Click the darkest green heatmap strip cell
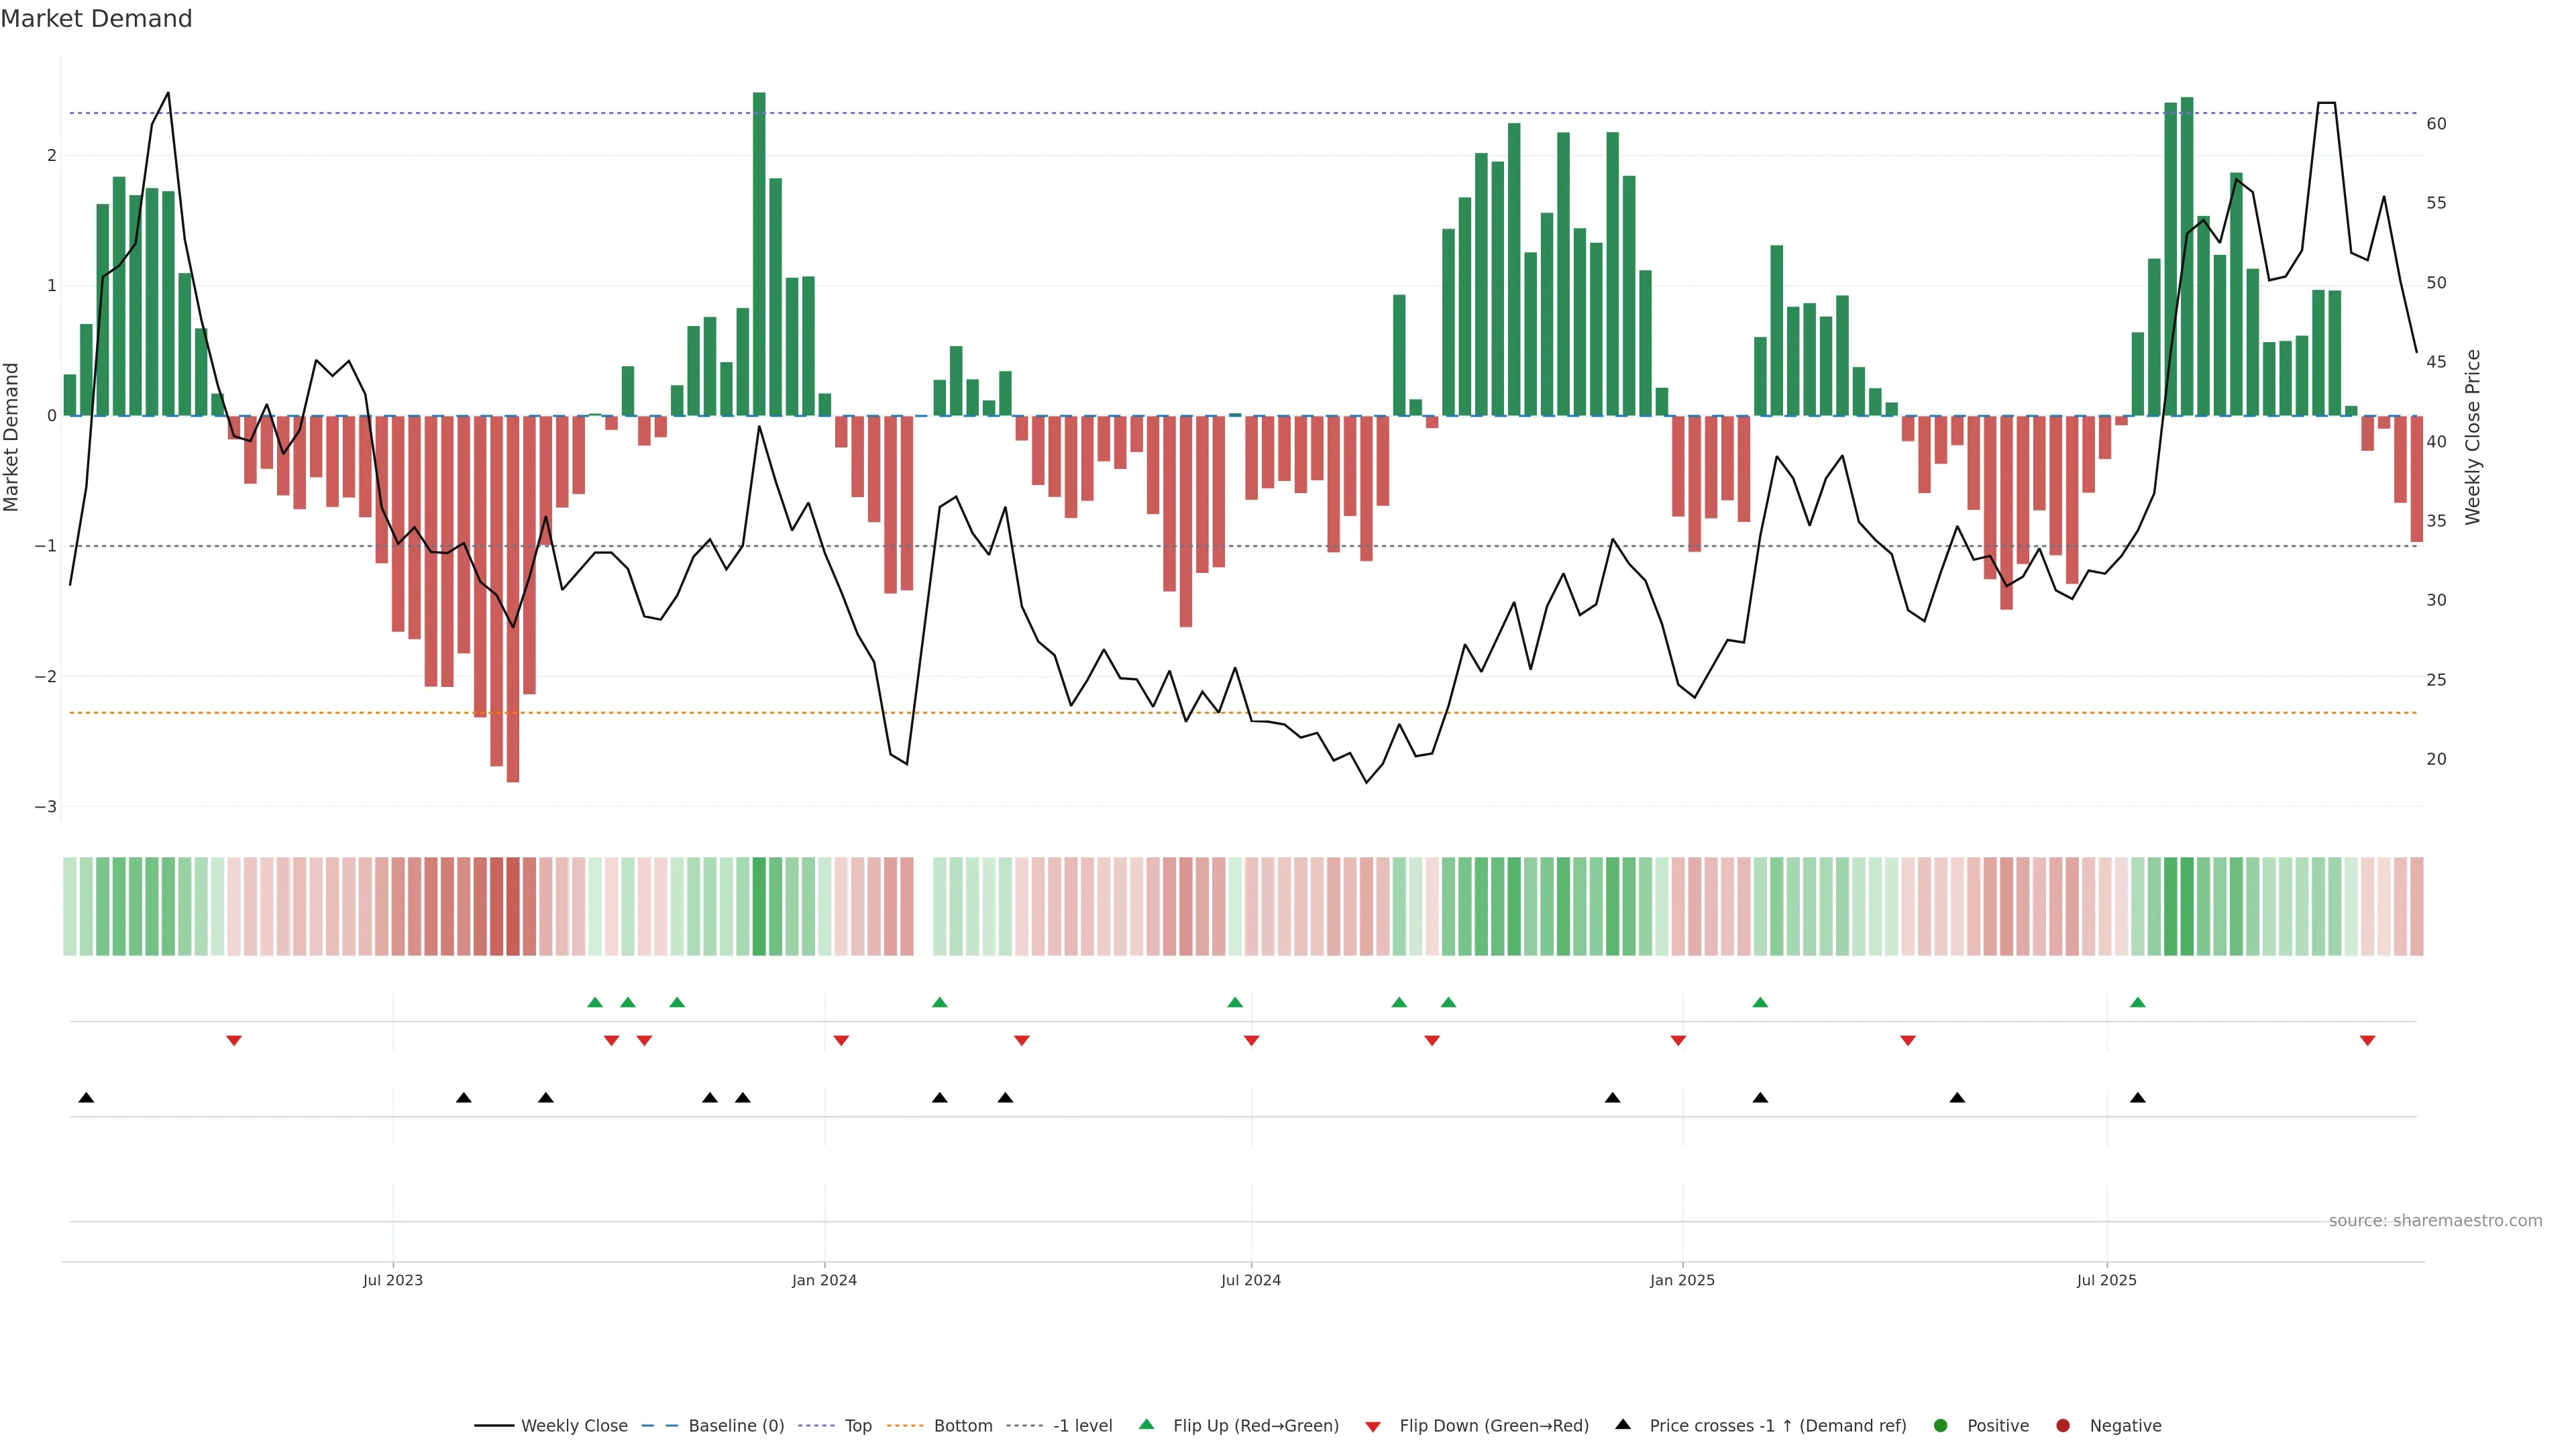The width and height of the screenshot is (2576, 1449). click(x=759, y=906)
